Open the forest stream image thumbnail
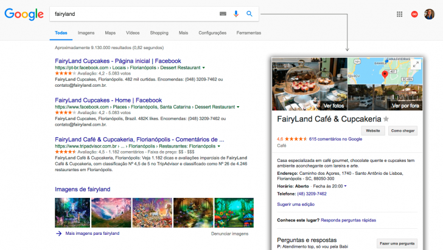This screenshot has width=443, height=250. [x=194, y=212]
